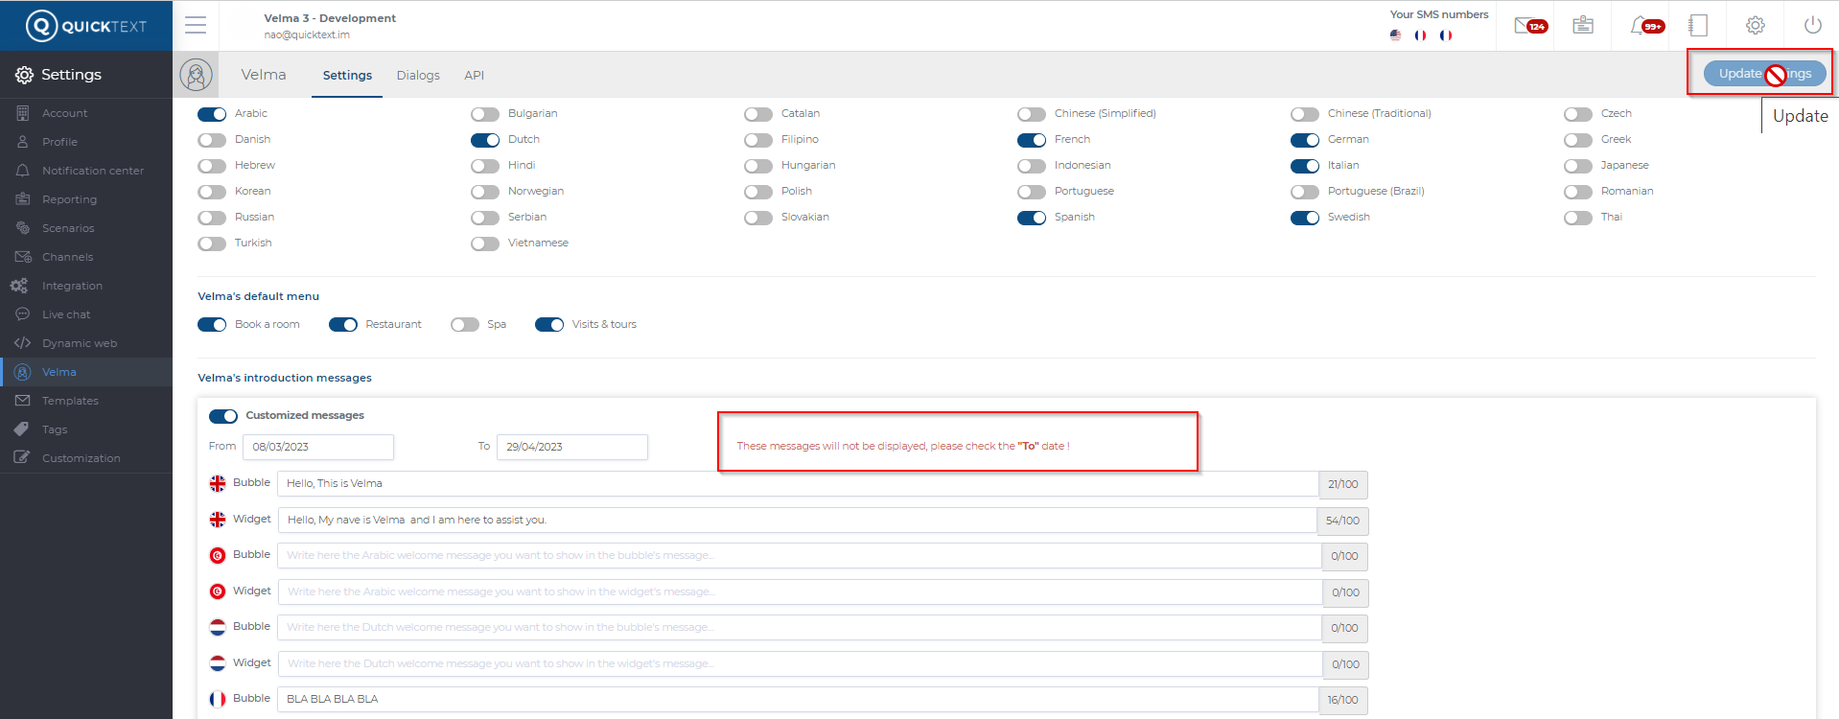The width and height of the screenshot is (1839, 719).
Task: Click the From date field
Action: click(317, 447)
